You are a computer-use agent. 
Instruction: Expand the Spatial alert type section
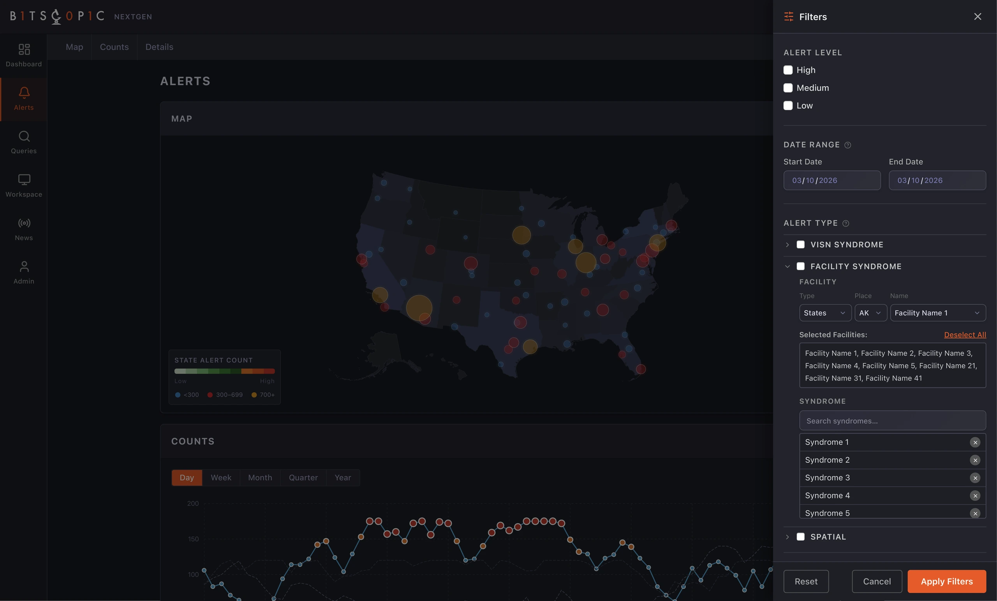pyautogui.click(x=787, y=537)
